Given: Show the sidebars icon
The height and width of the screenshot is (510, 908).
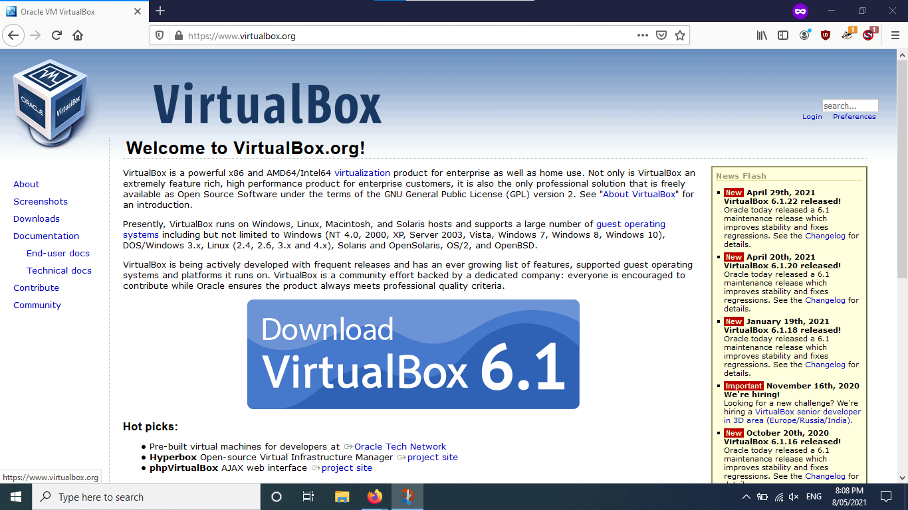Looking at the screenshot, I should click(783, 35).
